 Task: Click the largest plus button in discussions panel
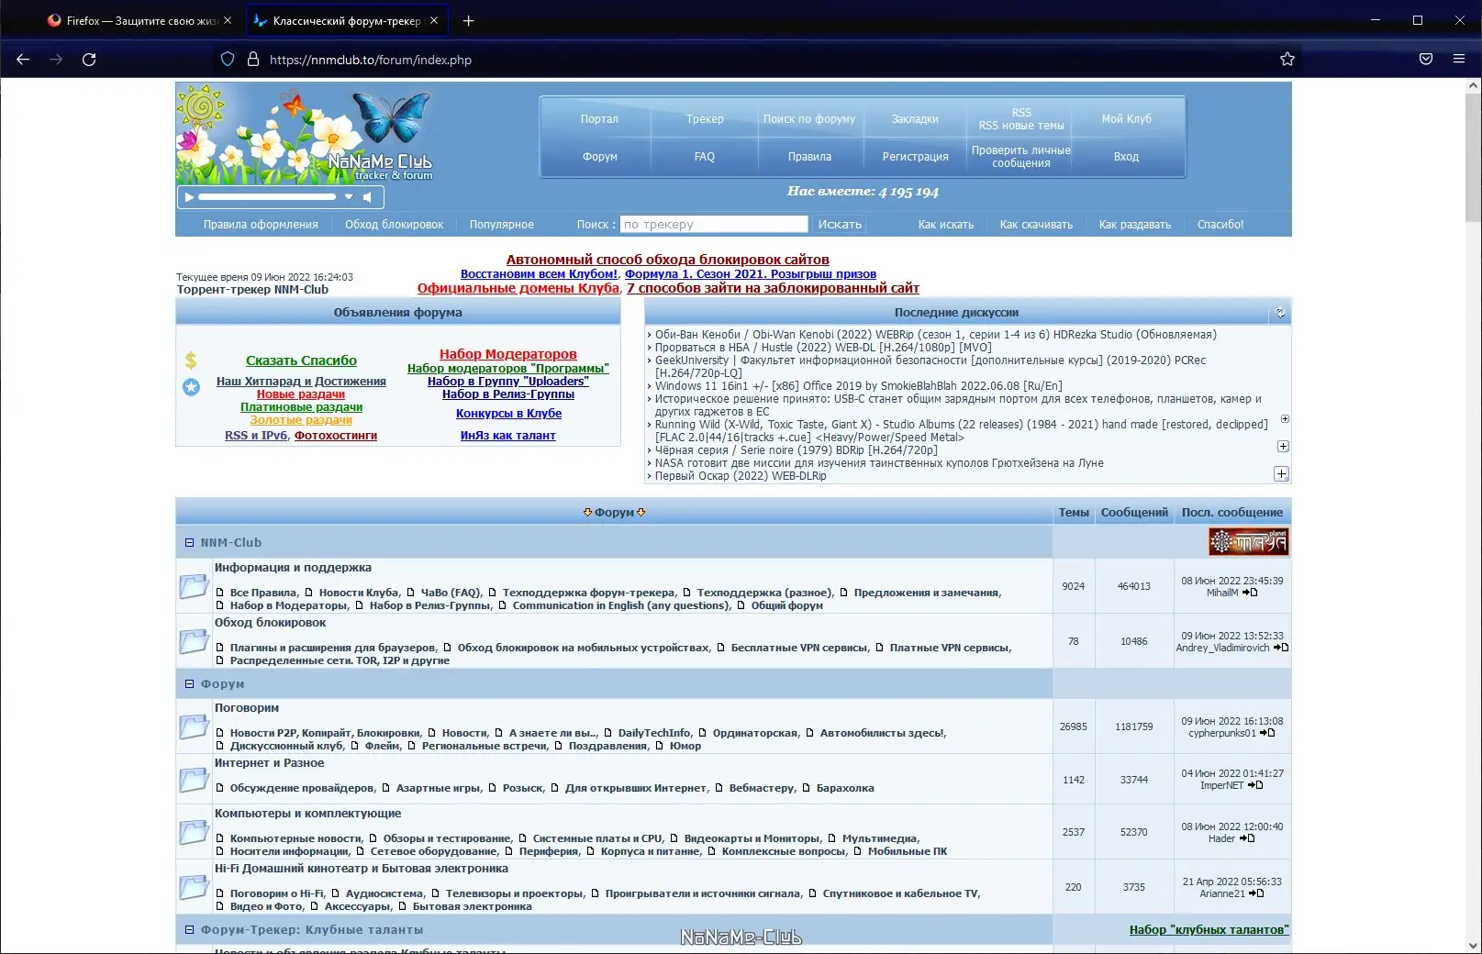tap(1281, 473)
